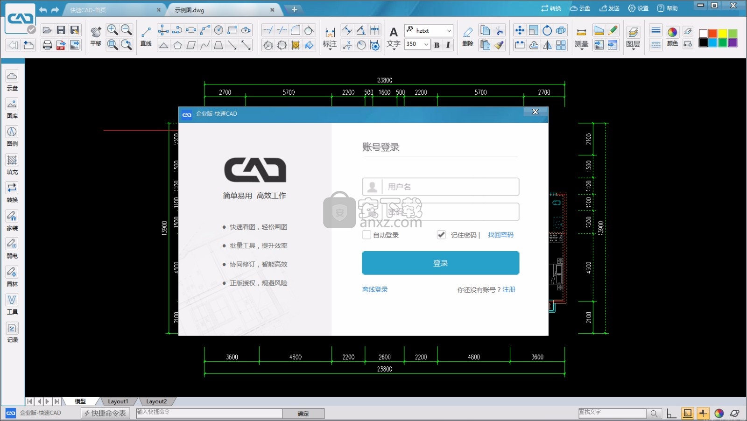
Task: Open the Fill (填充) sidebar panel
Action: 12,165
